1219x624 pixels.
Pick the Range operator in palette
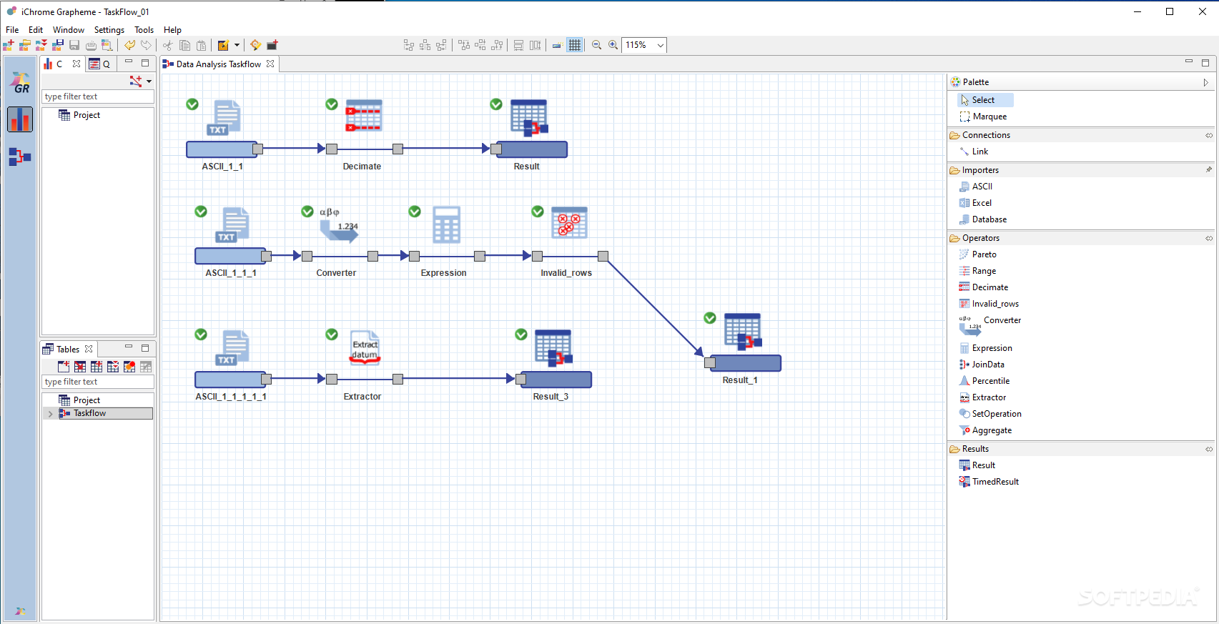(x=977, y=271)
